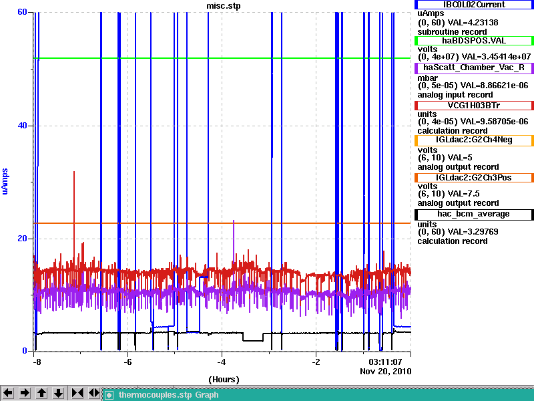Click the down arrow scale button
Viewport: 534px width, 401px height.
click(x=59, y=393)
